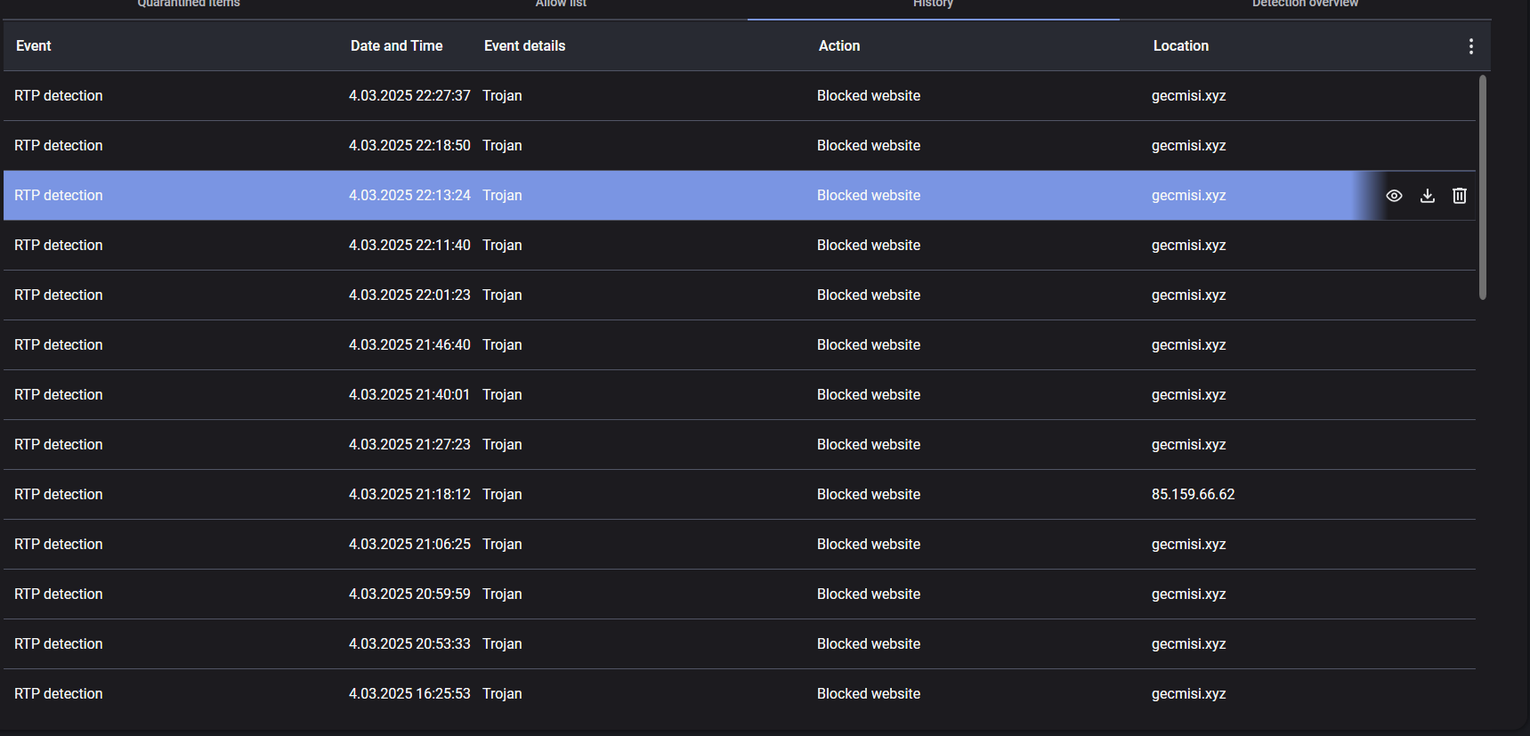Switch to the Quarantined items tab
Image resolution: width=1530 pixels, height=736 pixels.
point(189,4)
